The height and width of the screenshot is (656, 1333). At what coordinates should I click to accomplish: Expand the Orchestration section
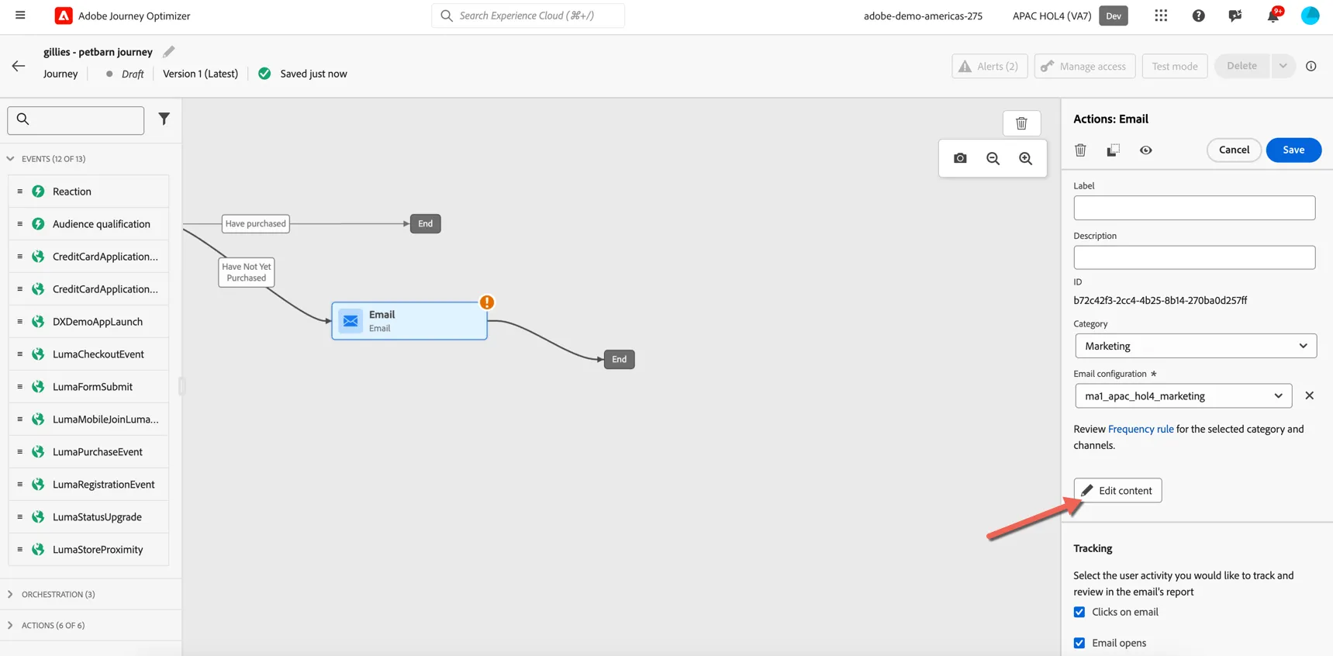11,595
